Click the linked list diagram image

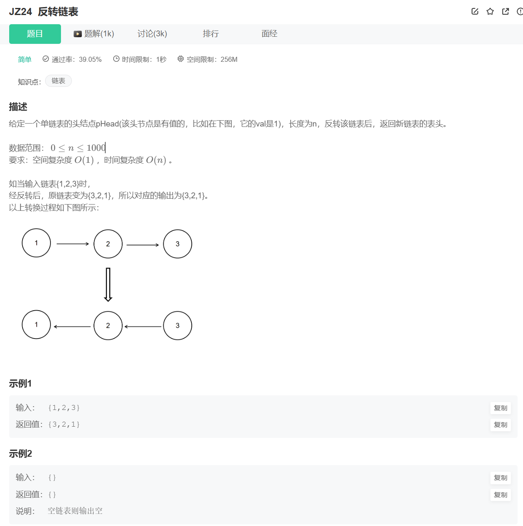[107, 284]
